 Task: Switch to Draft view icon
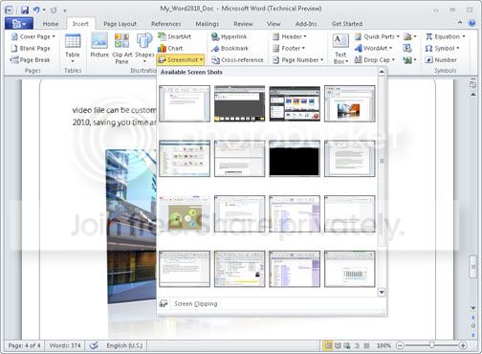click(x=367, y=345)
